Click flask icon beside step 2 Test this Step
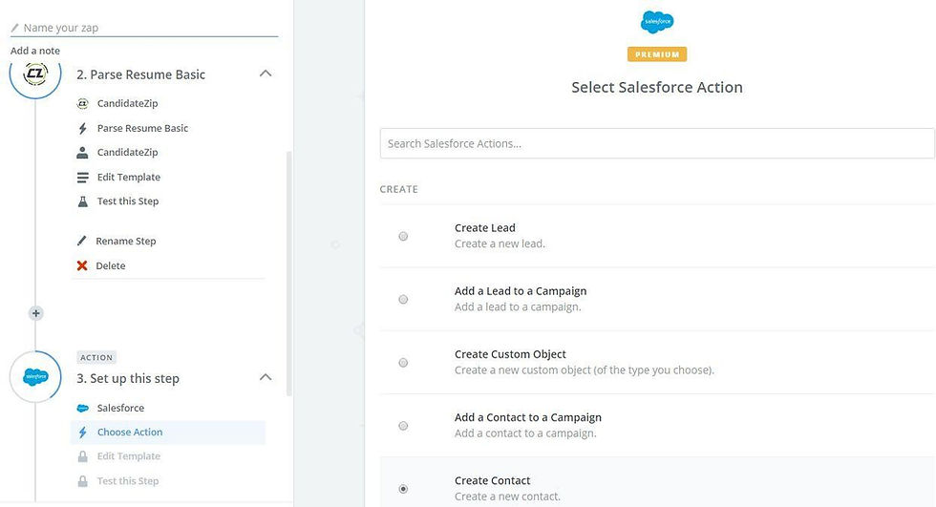This screenshot has height=507, width=936. point(82,201)
